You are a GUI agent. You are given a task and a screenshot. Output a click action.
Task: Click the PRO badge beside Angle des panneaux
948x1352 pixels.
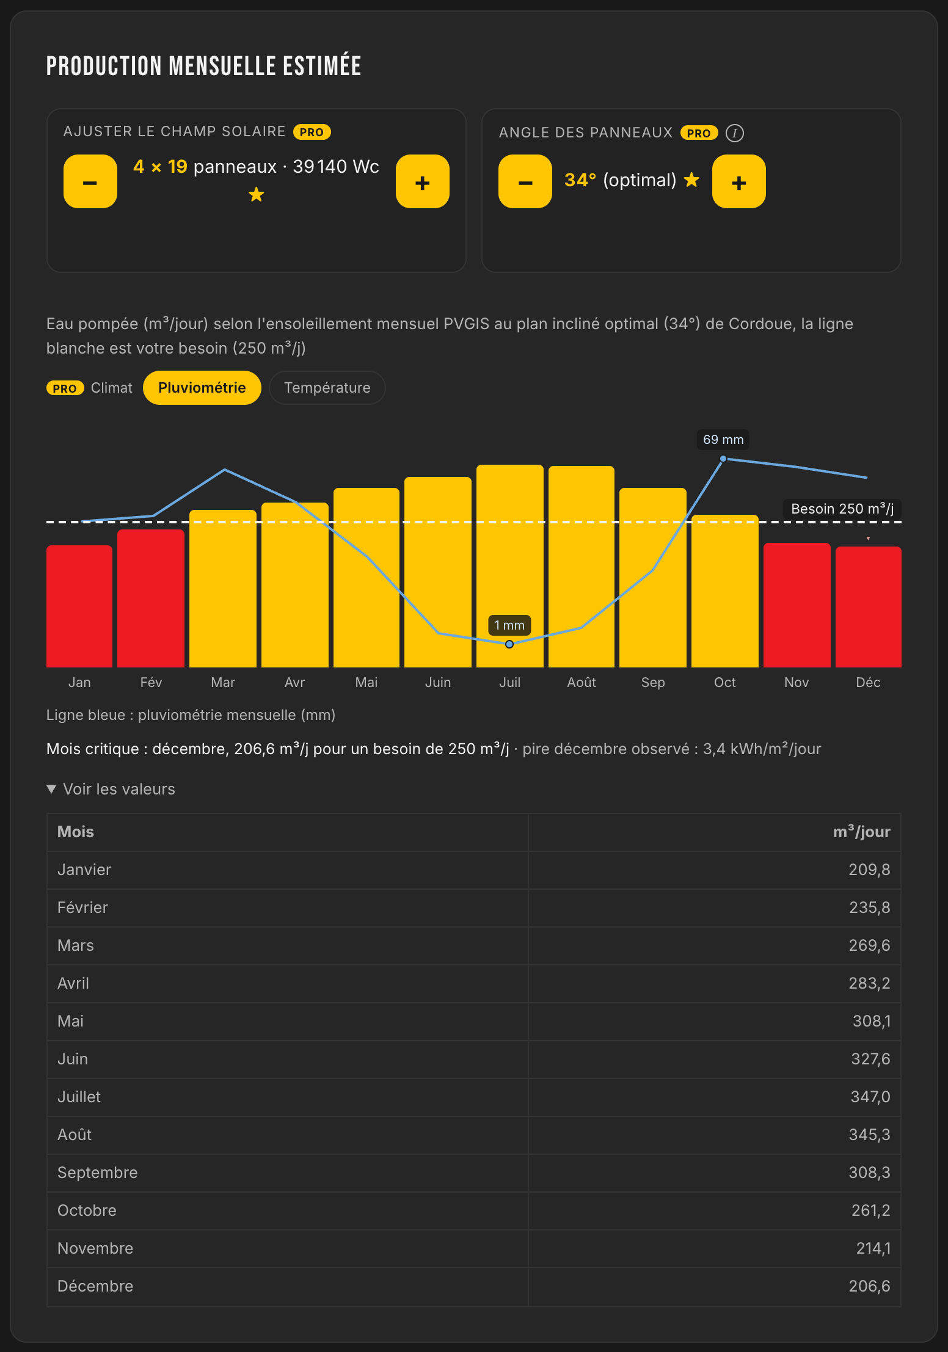(x=699, y=133)
